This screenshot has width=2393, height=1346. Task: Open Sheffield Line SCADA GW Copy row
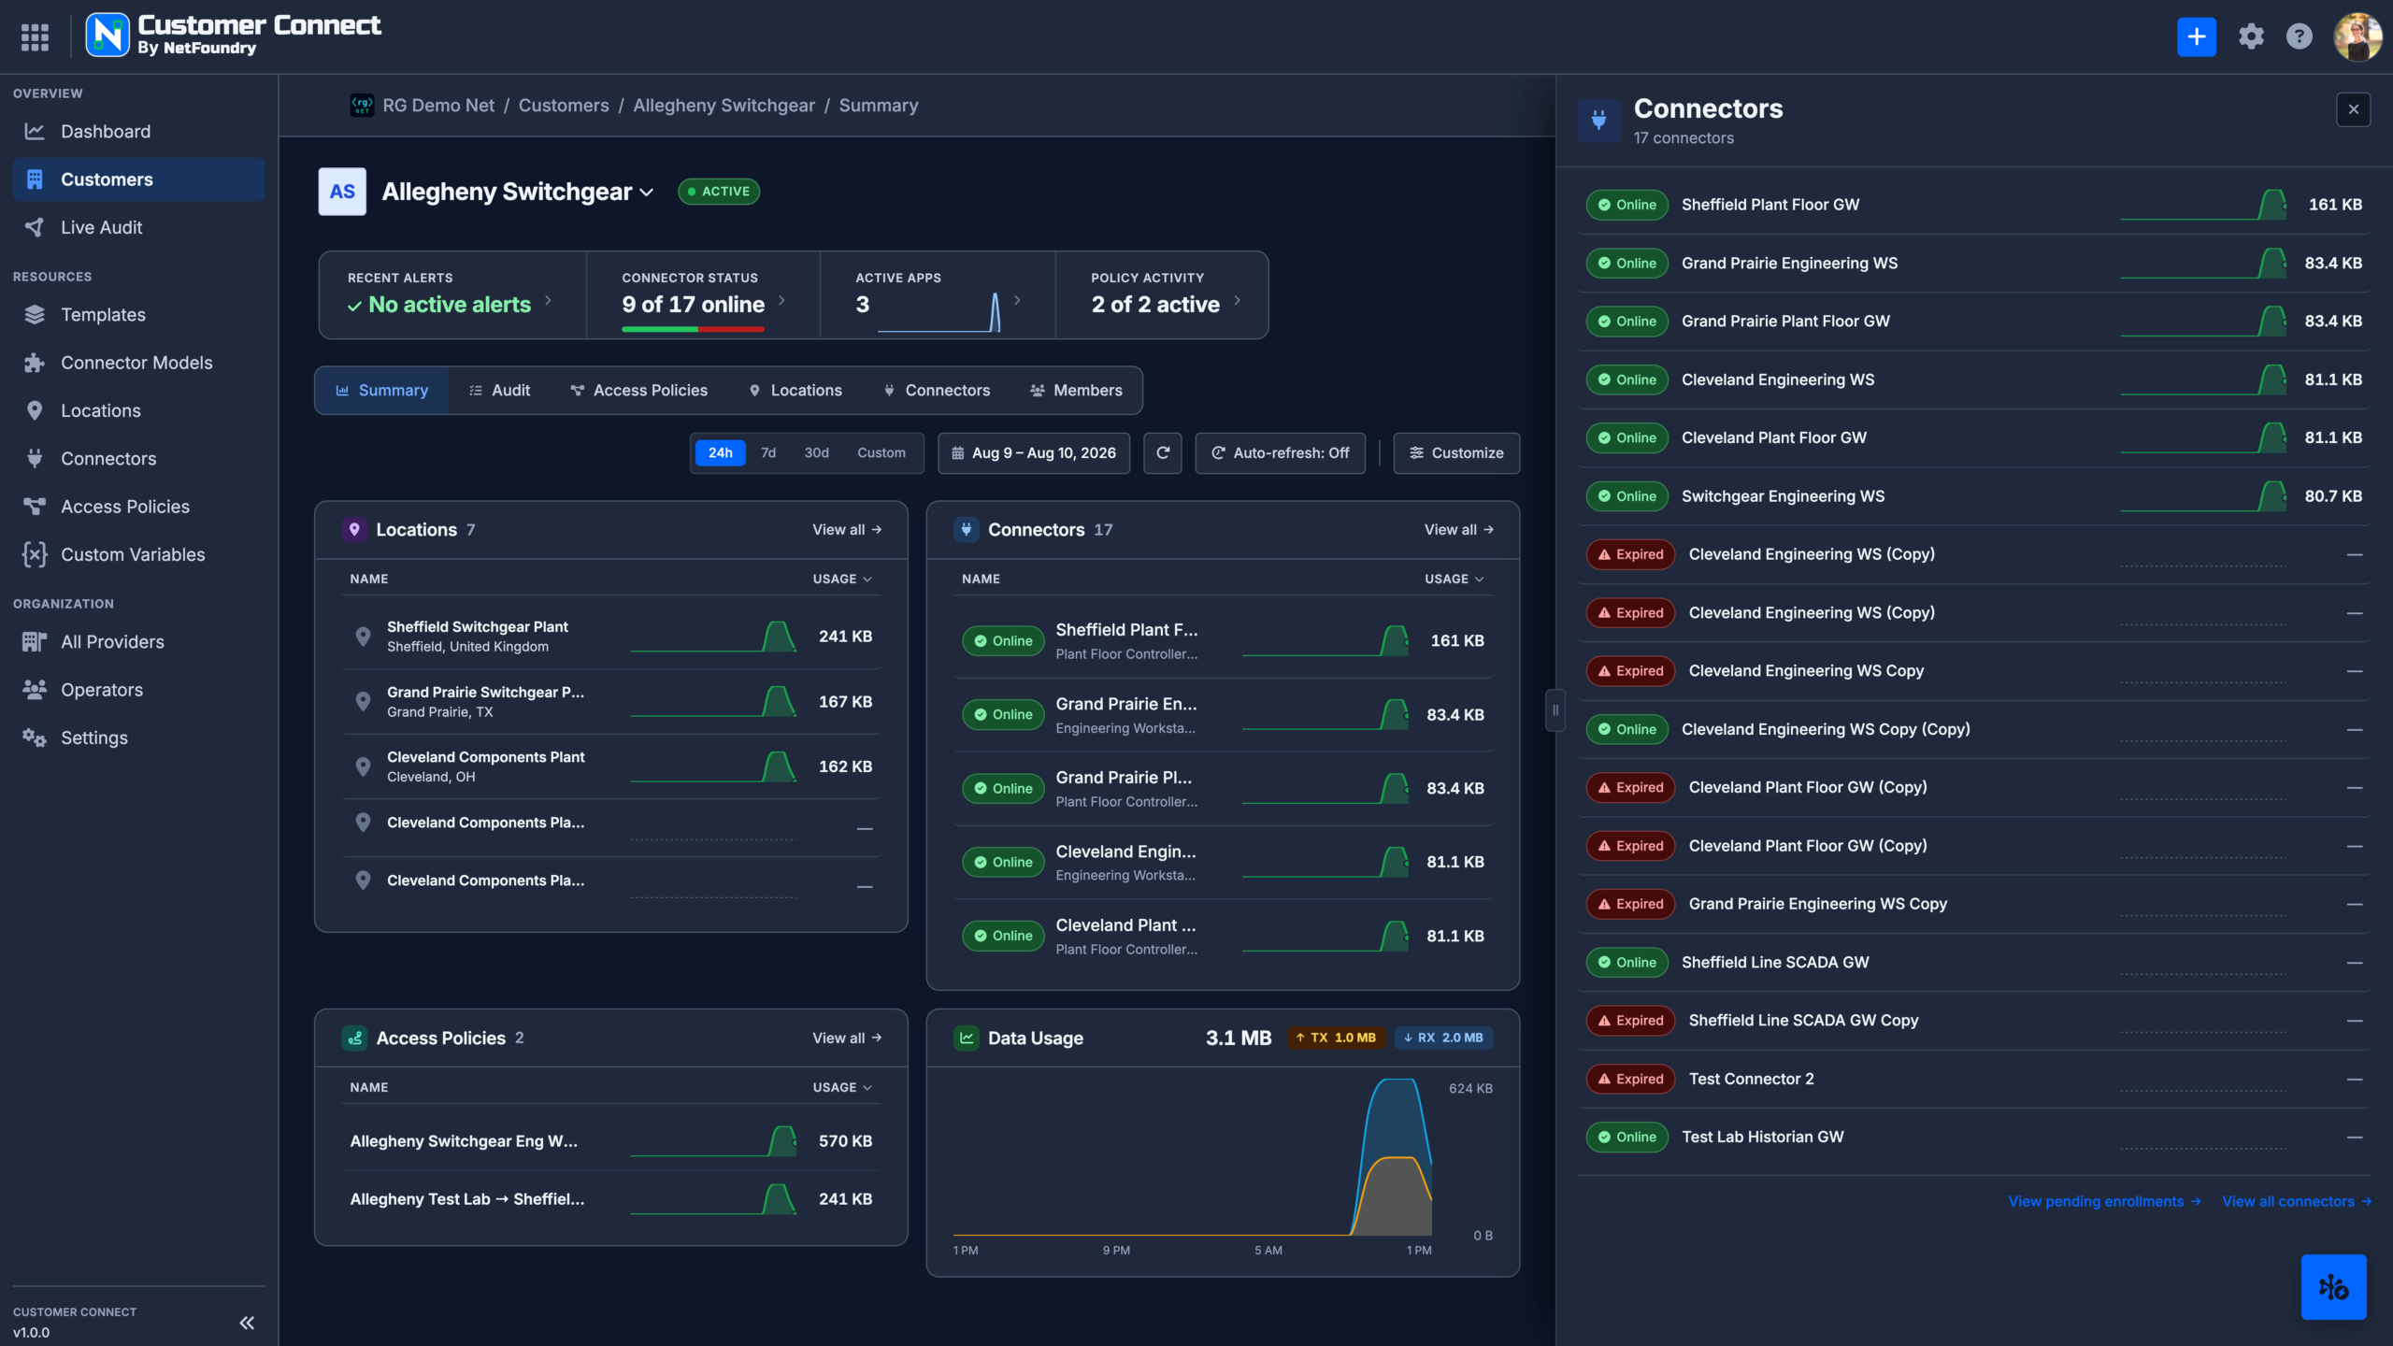[1974, 1021]
